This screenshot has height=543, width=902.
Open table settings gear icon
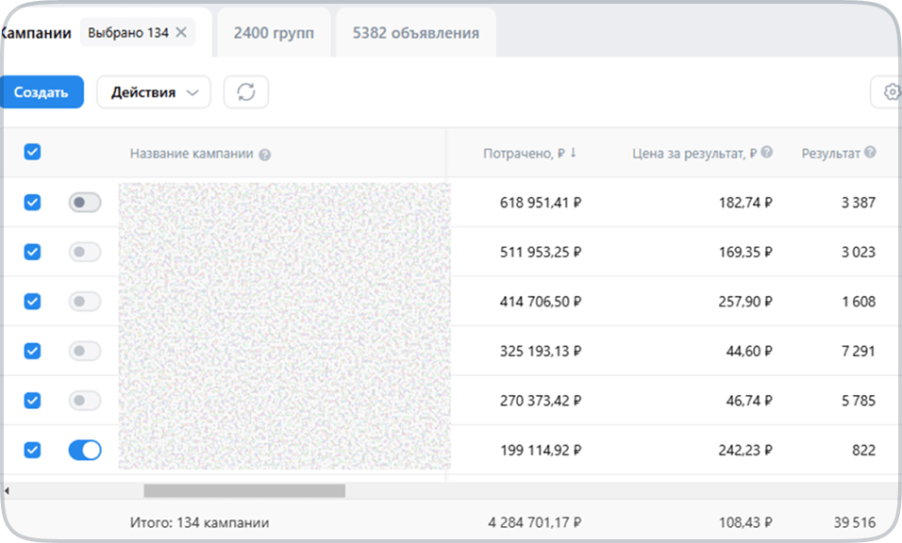pyautogui.click(x=891, y=92)
